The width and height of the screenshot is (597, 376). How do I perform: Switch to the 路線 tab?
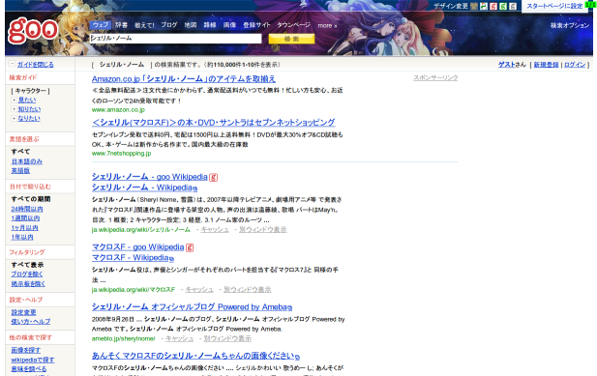coord(210,25)
